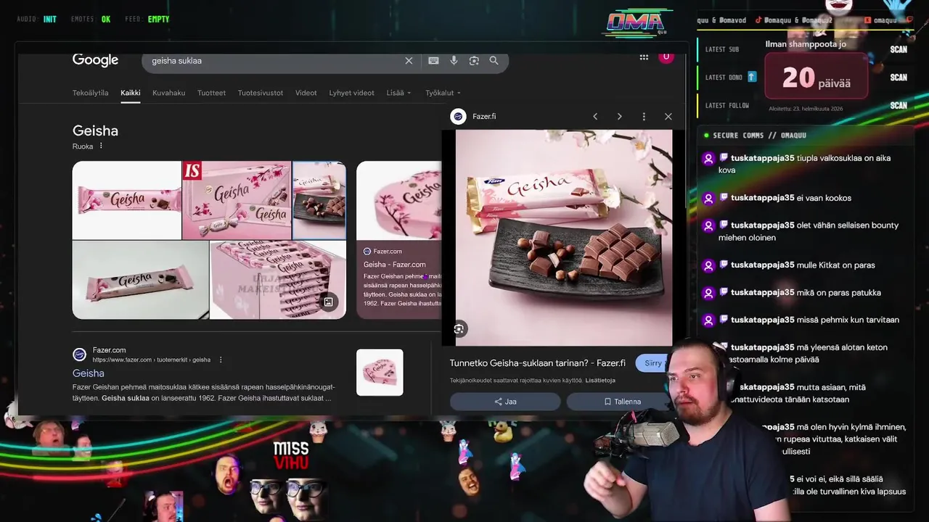Image resolution: width=929 pixels, height=522 pixels.
Task: Select the Kaikki tab
Action: [131, 93]
